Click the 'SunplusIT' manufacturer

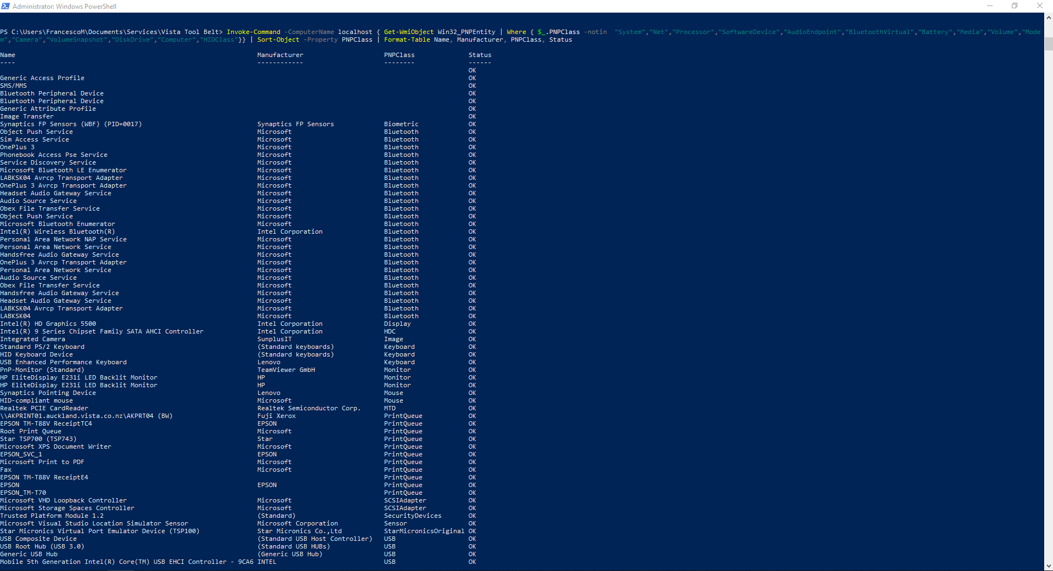coord(274,339)
